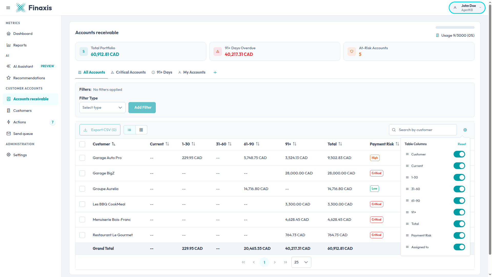492x277 pixels.
Task: Expand the John Doe user menu
Action: (x=467, y=8)
